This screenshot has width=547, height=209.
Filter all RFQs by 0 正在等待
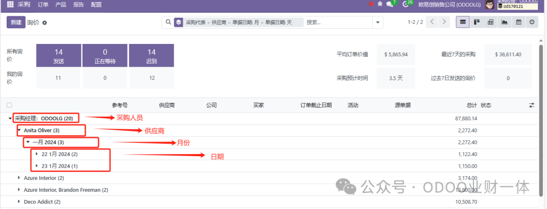pos(105,56)
